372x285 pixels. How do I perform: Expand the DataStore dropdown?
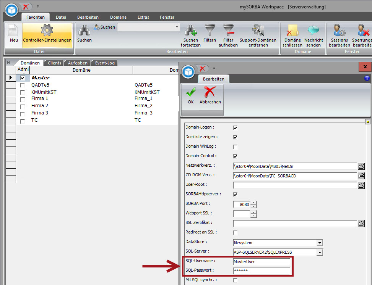(x=320, y=243)
